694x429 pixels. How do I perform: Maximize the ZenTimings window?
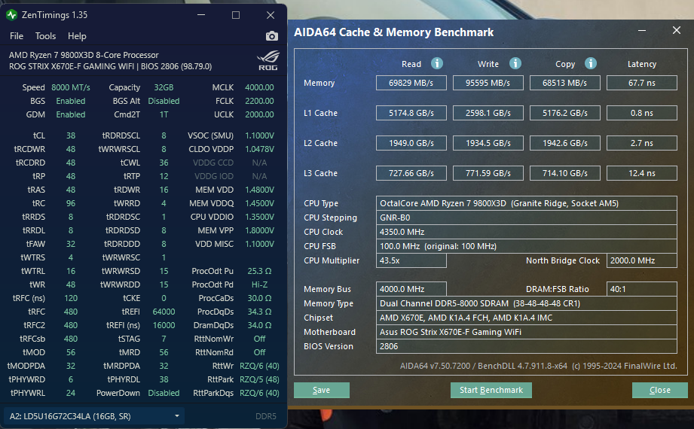(236, 15)
